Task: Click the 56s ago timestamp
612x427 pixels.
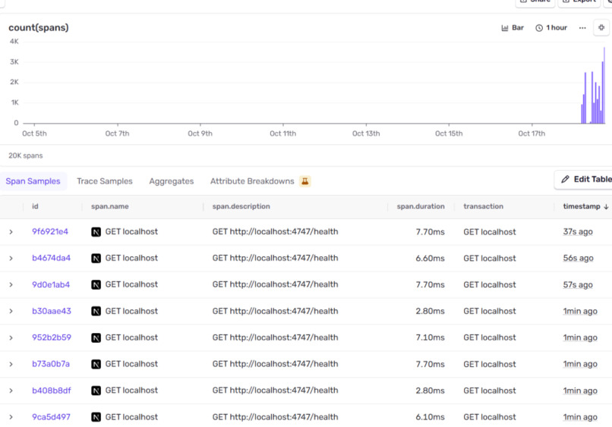Action: click(x=578, y=258)
